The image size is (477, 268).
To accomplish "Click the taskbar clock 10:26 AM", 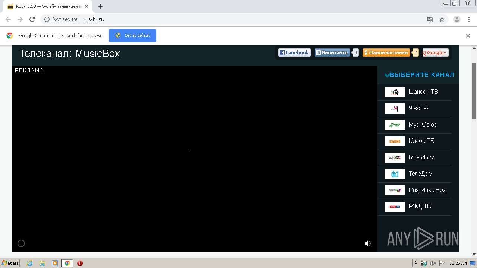I will [x=458, y=263].
